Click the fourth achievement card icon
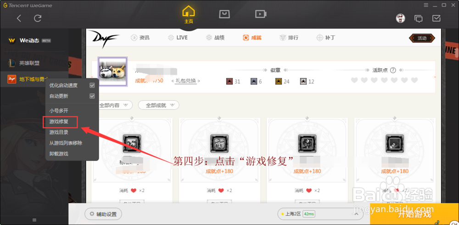The width and height of the screenshot is (459, 225). point(395,143)
